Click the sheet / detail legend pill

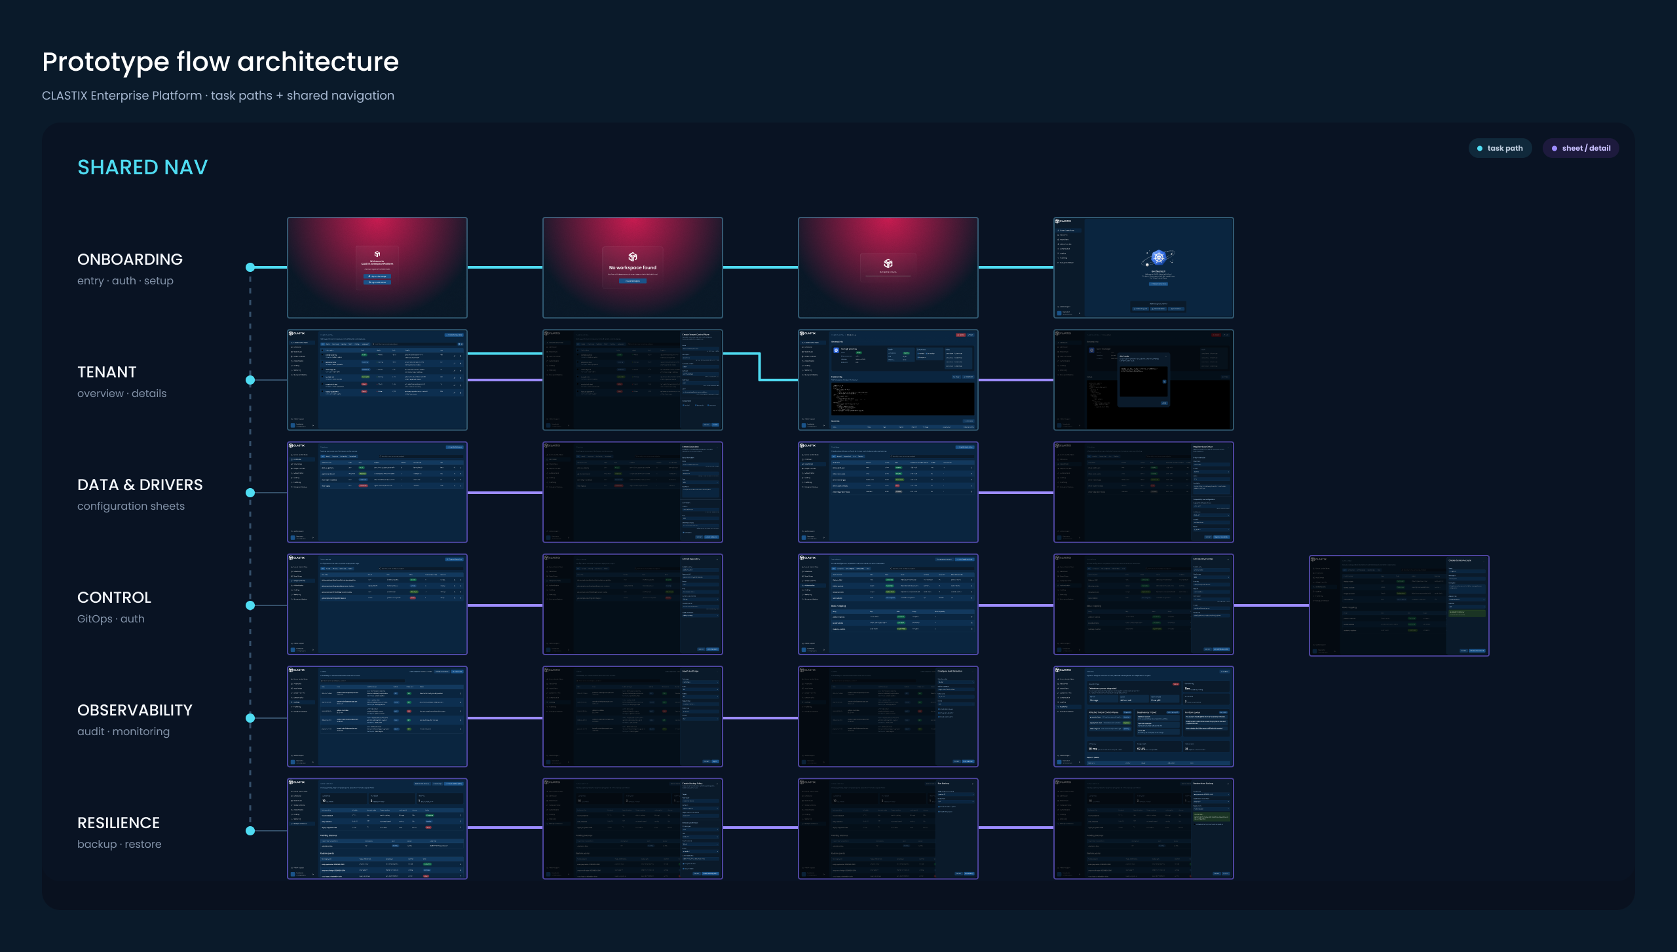pos(1581,148)
